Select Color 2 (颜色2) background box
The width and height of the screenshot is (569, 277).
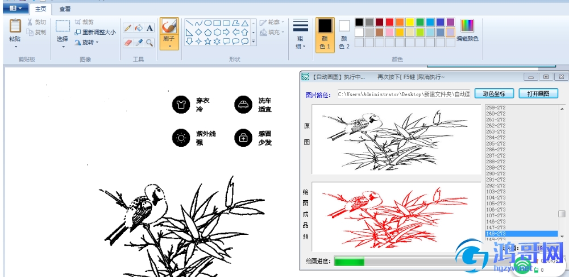(x=344, y=35)
